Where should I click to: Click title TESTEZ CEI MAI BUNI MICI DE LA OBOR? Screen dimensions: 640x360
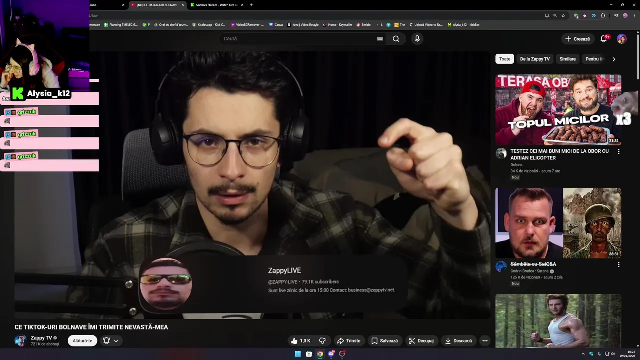559,154
